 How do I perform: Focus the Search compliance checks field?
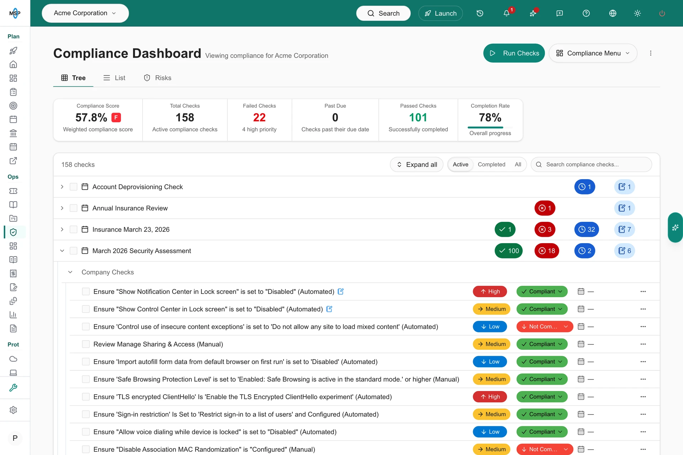[591, 165]
